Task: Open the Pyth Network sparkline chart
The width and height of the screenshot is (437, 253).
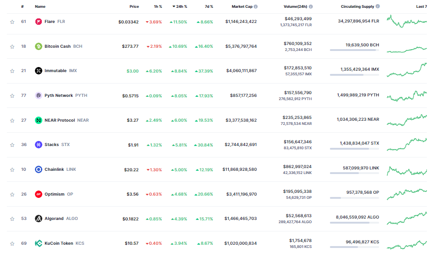Action: pos(407,96)
